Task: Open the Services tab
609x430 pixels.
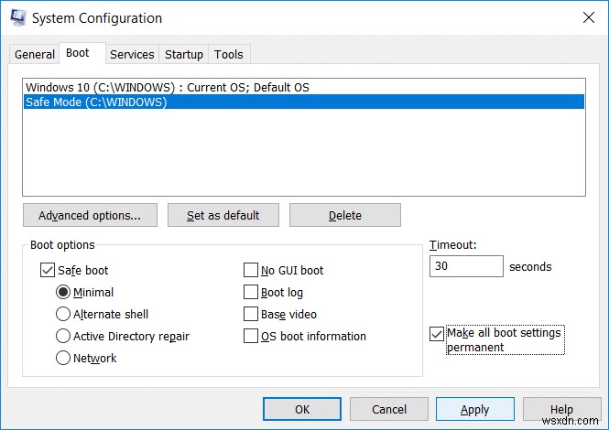Action: point(132,54)
